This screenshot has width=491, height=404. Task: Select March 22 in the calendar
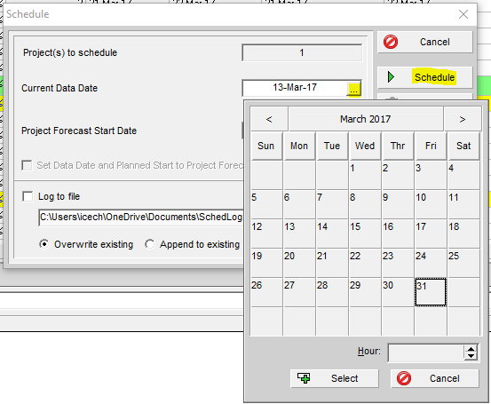(365, 263)
